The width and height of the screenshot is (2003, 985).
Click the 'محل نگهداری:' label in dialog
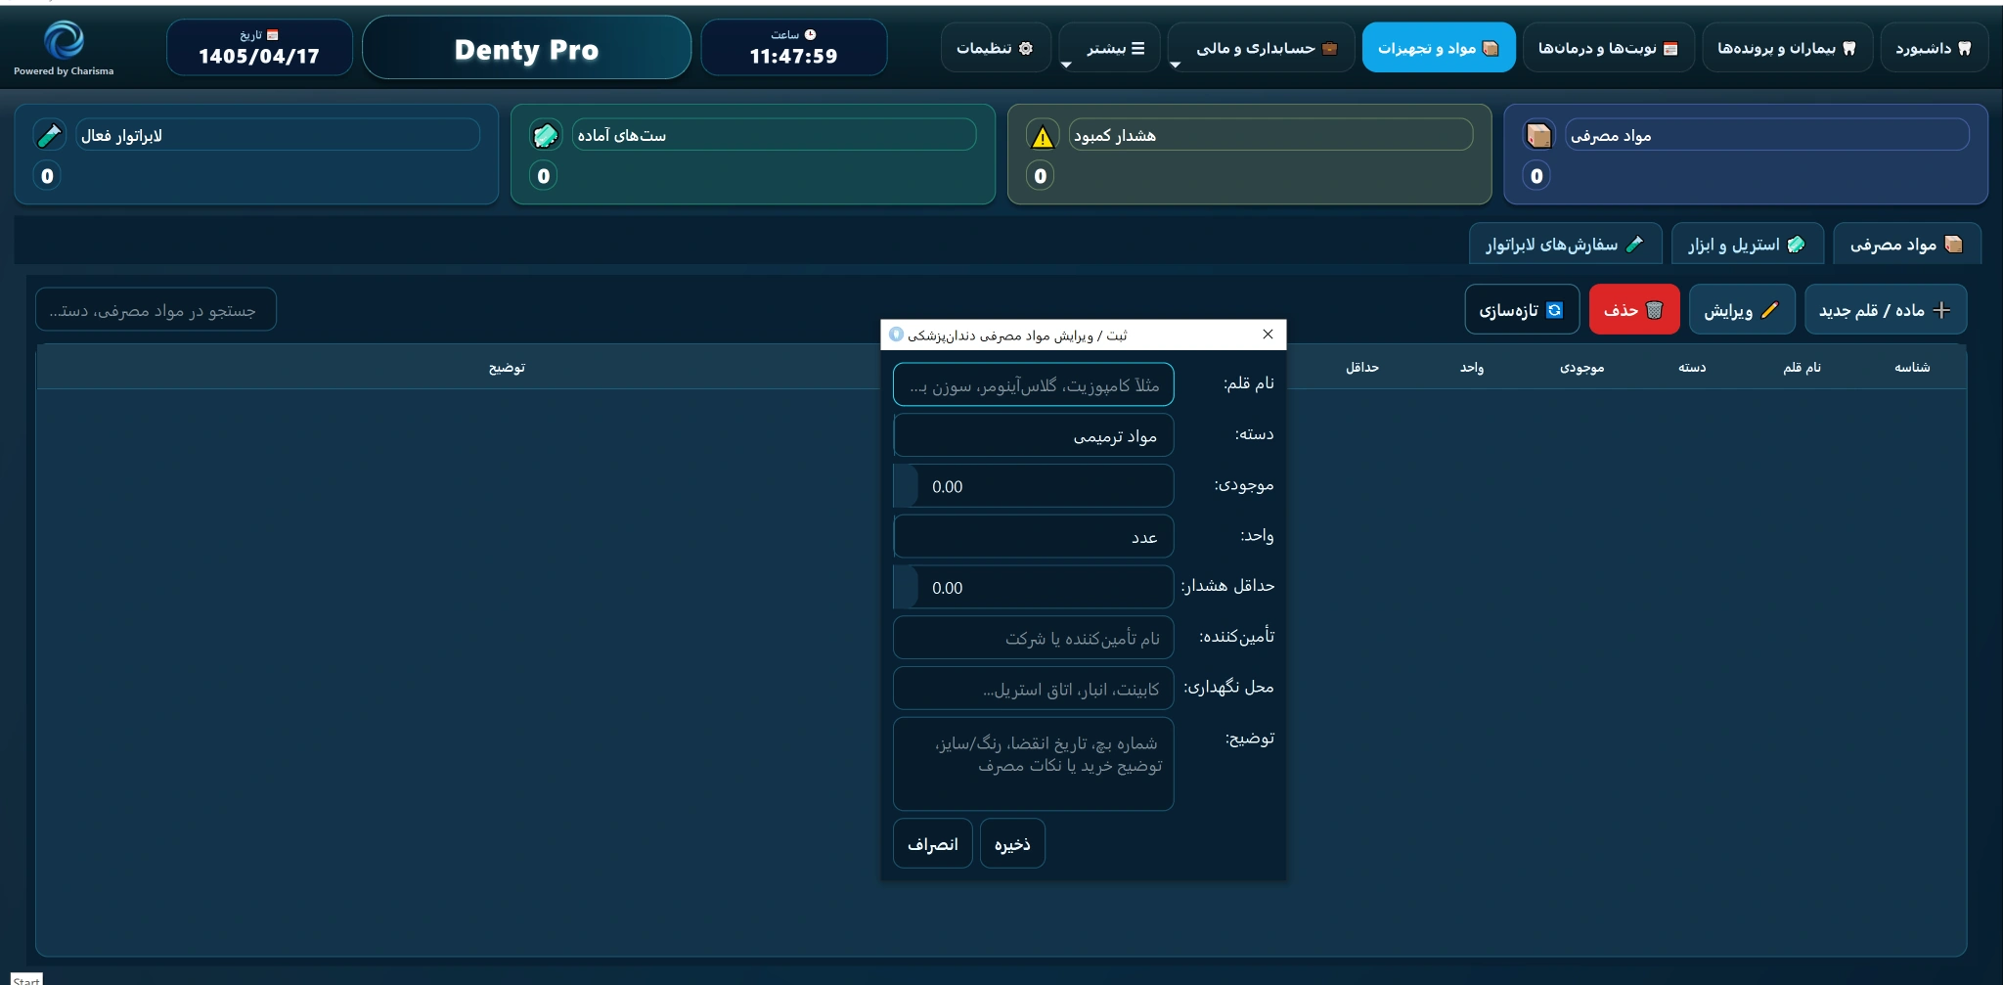point(1229,688)
